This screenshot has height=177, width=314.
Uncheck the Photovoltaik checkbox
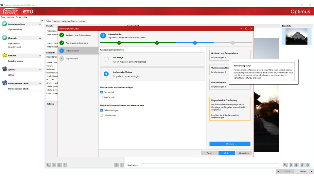102,92
